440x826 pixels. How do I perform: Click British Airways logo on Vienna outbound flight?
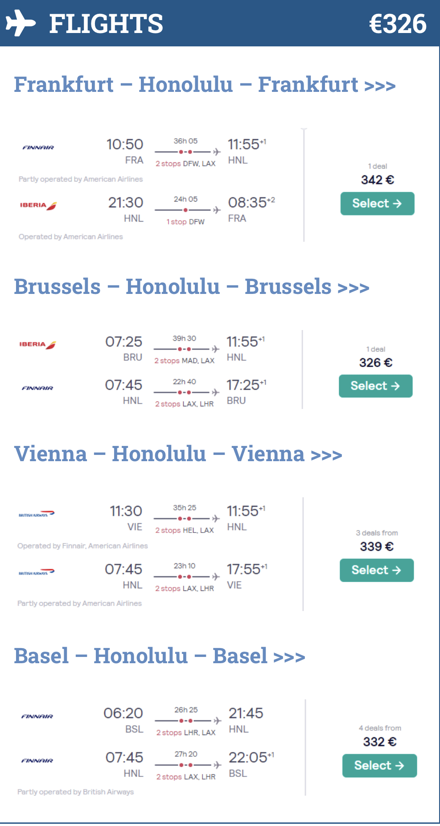(x=37, y=514)
